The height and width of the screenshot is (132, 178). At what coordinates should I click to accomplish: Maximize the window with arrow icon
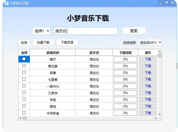pyautogui.click(x=167, y=3)
